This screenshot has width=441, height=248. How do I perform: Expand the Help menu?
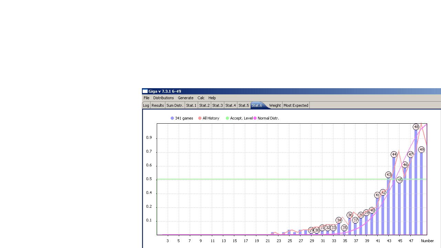(212, 98)
